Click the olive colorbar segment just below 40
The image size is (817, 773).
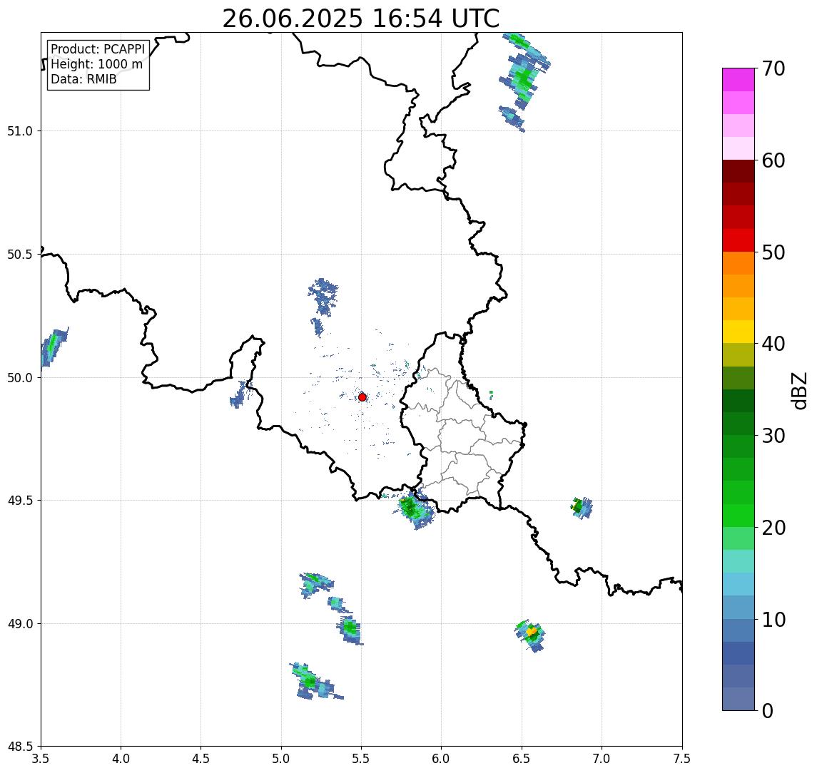coord(739,355)
